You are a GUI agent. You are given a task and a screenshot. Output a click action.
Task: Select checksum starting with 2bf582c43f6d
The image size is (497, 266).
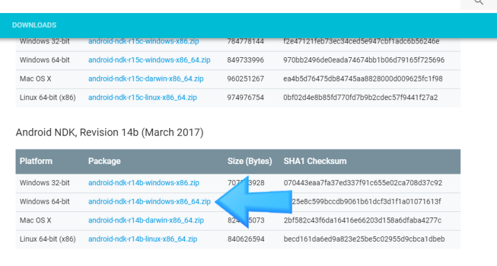[x=363, y=221]
